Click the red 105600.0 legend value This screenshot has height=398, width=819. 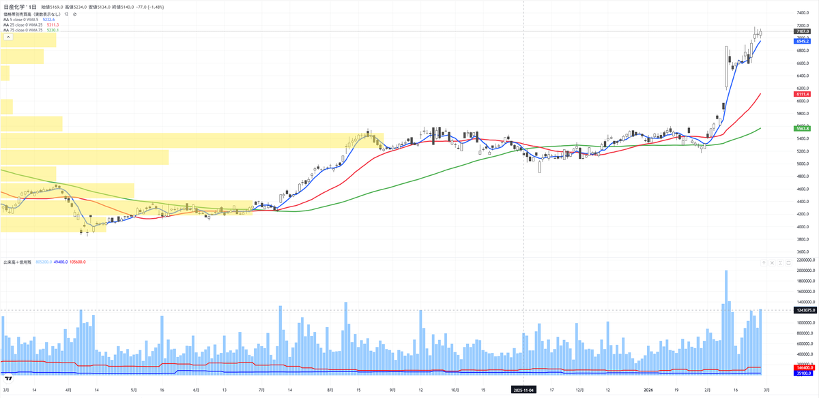pos(77,262)
